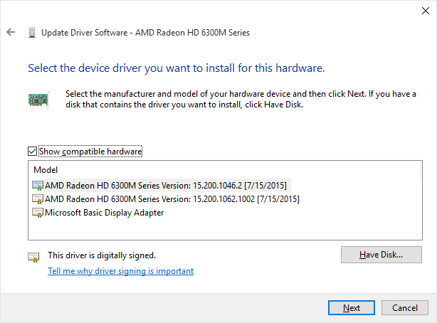
Task: Click the Have Disk button
Action: point(381,255)
